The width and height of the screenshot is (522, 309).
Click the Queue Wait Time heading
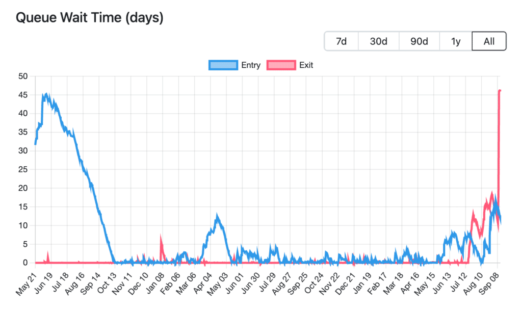tap(90, 17)
